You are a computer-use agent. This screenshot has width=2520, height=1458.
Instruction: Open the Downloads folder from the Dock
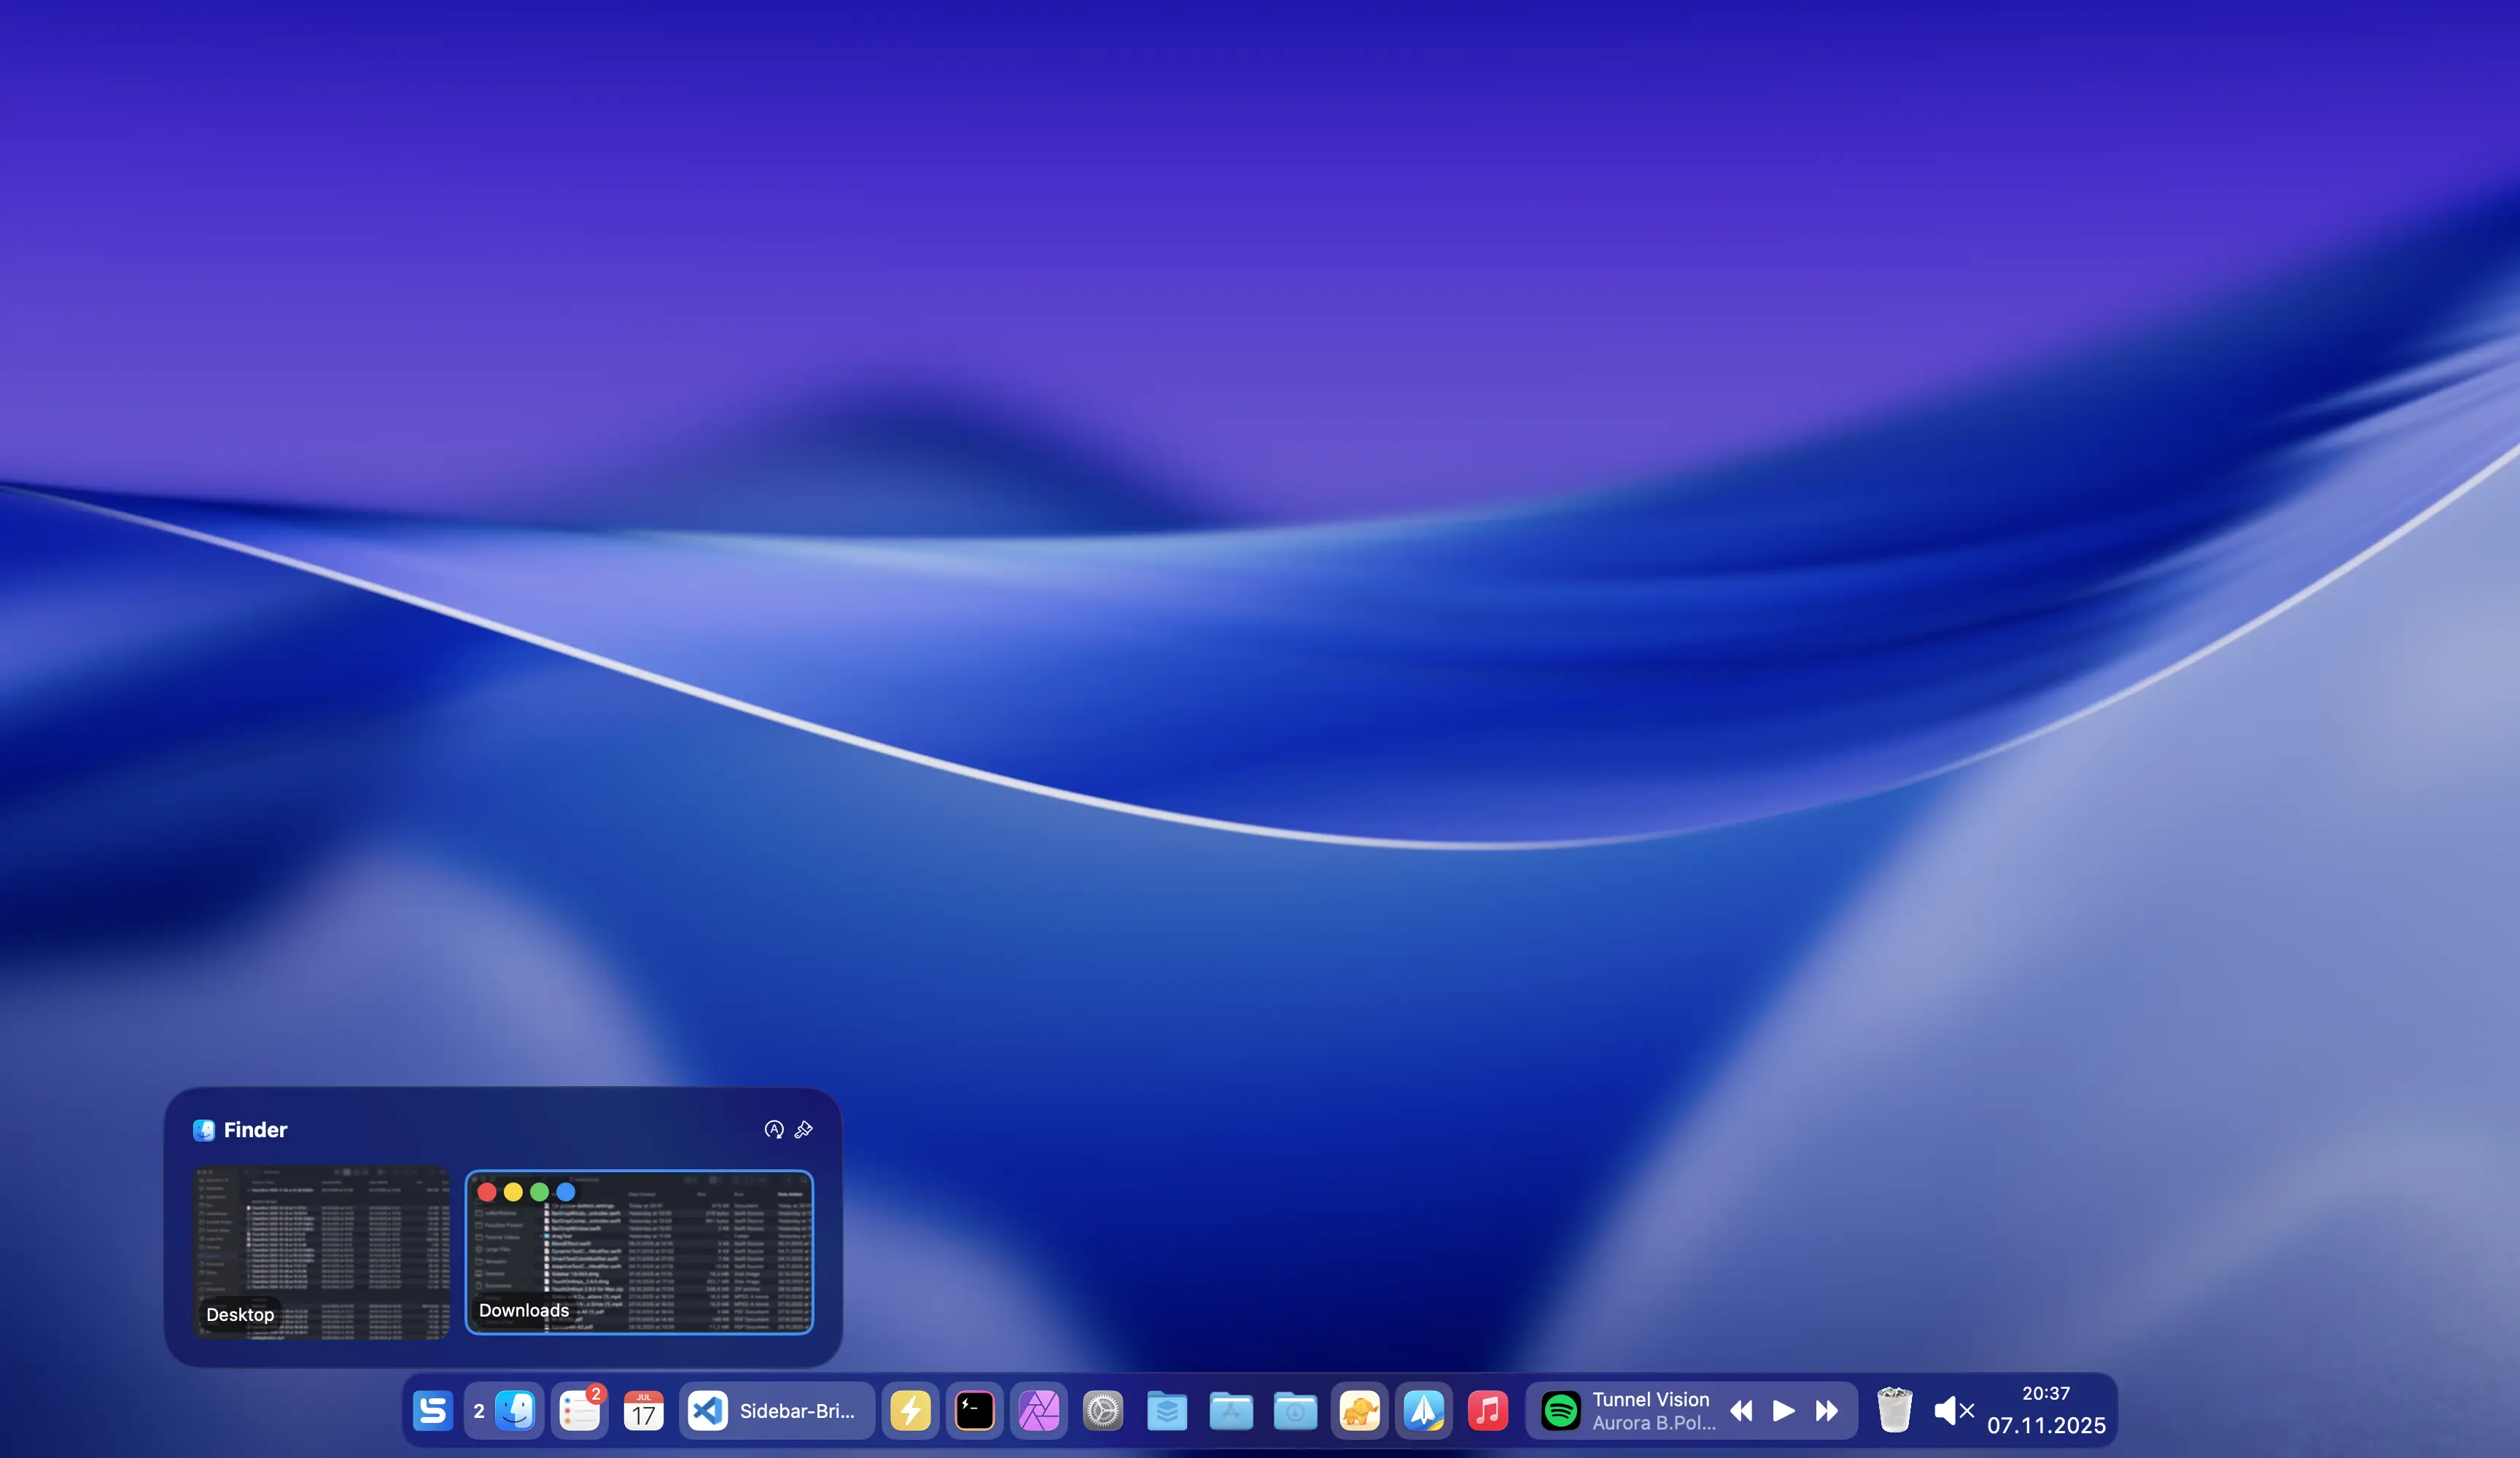(1295, 1410)
